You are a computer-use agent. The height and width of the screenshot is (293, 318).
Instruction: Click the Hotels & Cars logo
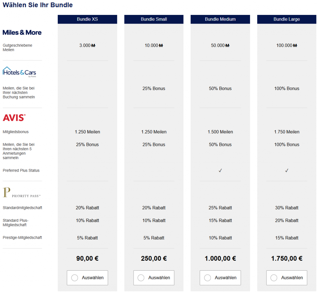(x=19, y=72)
